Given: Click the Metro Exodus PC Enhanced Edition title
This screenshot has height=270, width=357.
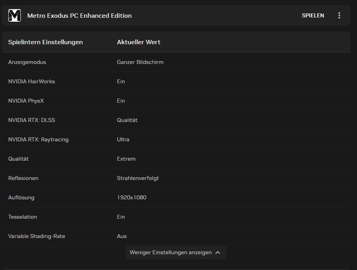Looking at the screenshot, I should pyautogui.click(x=79, y=15).
